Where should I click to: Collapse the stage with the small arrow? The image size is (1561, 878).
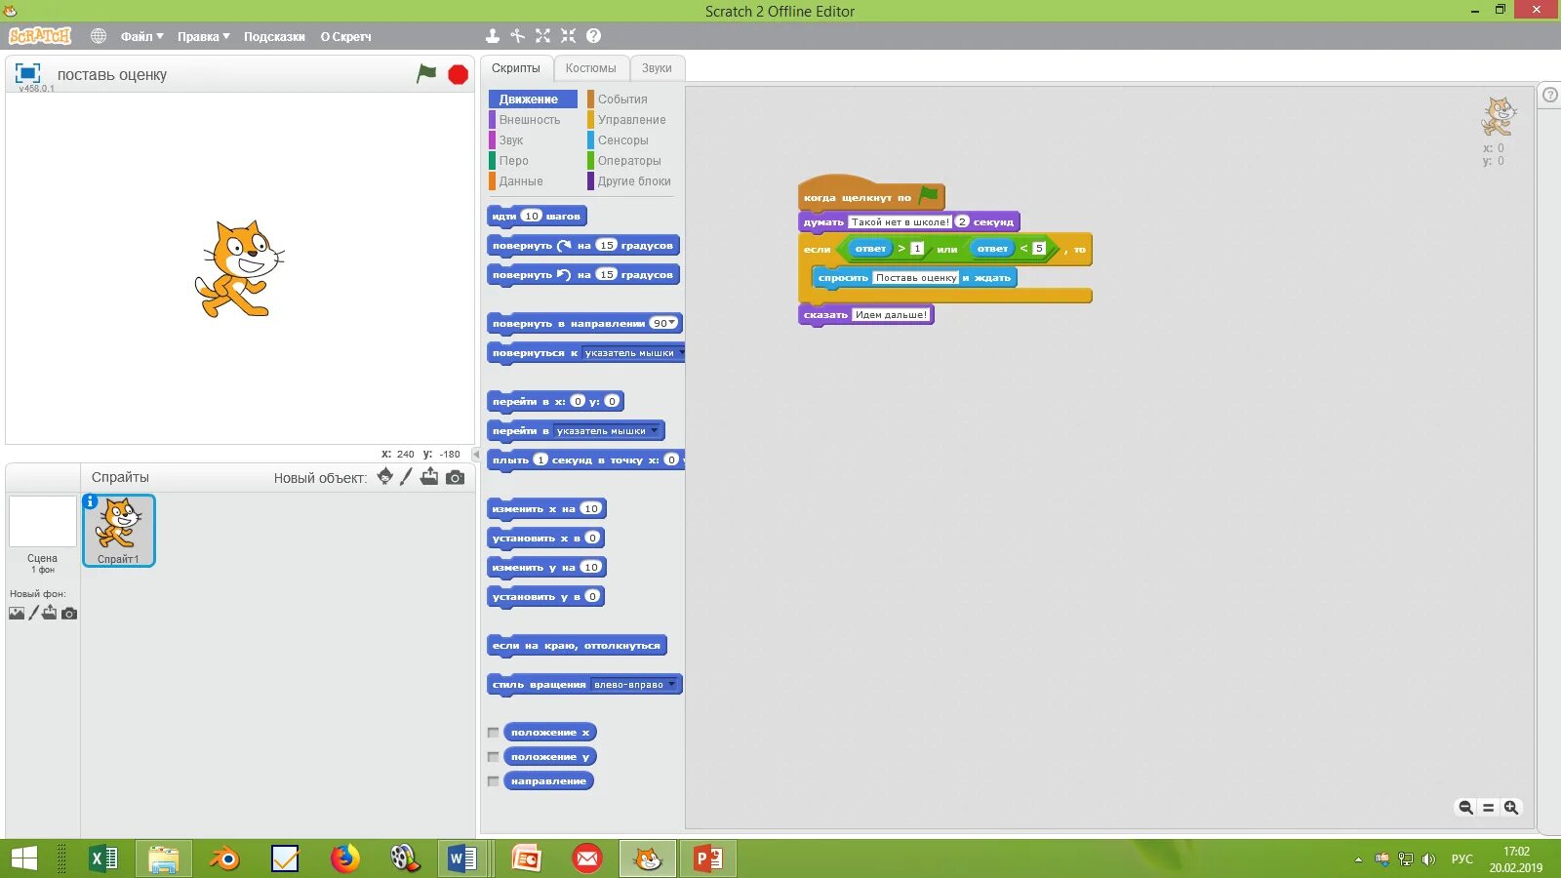coord(476,455)
